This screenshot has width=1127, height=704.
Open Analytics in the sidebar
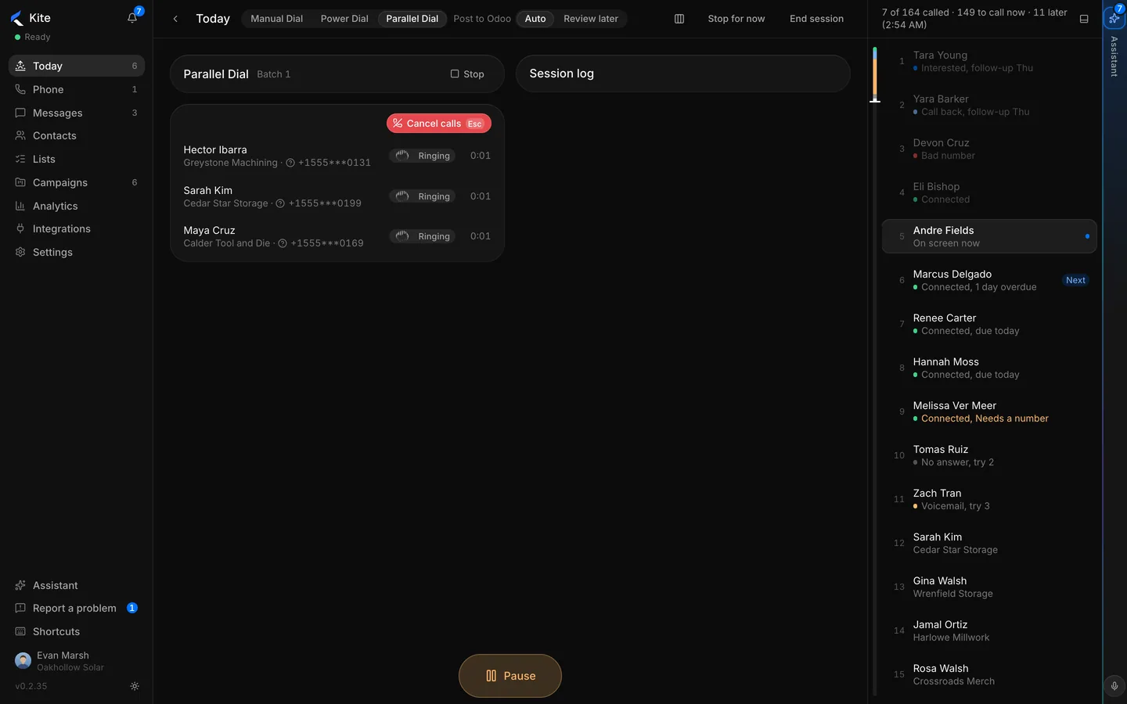coord(77,206)
